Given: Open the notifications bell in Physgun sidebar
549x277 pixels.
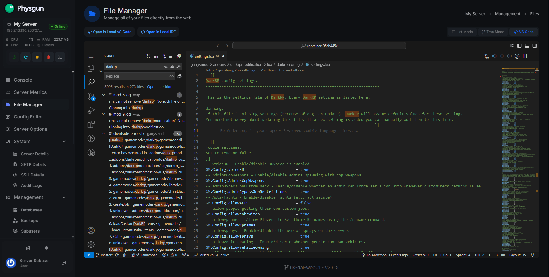Looking at the screenshot, I should coord(47,248).
